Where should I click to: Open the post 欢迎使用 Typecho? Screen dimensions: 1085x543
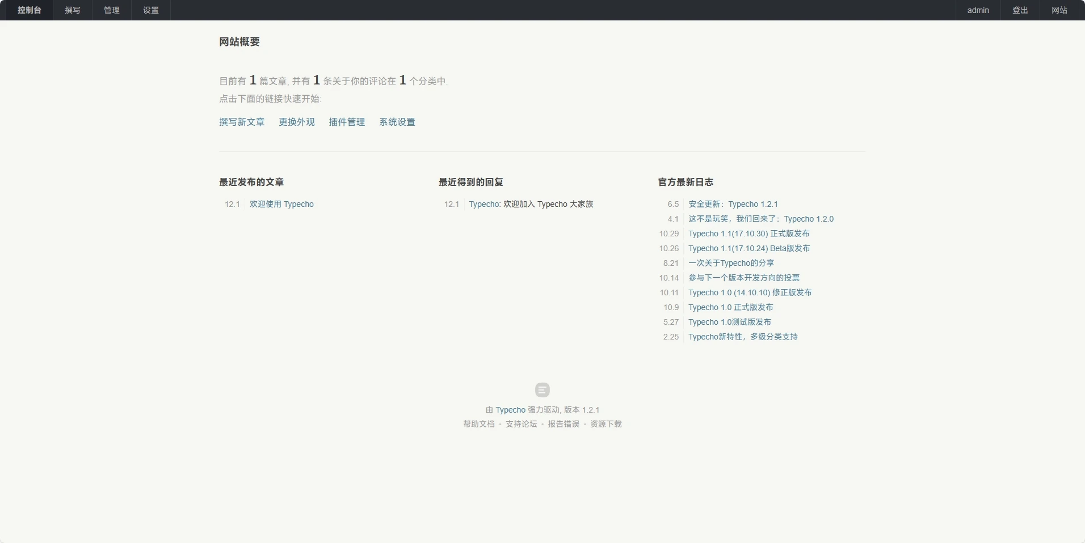coord(281,204)
